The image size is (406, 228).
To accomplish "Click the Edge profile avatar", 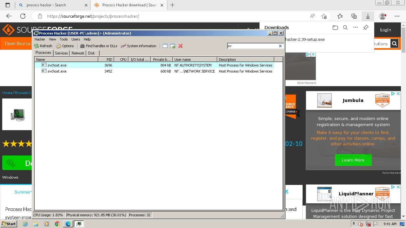I will pyautogui.click(x=383, y=16).
